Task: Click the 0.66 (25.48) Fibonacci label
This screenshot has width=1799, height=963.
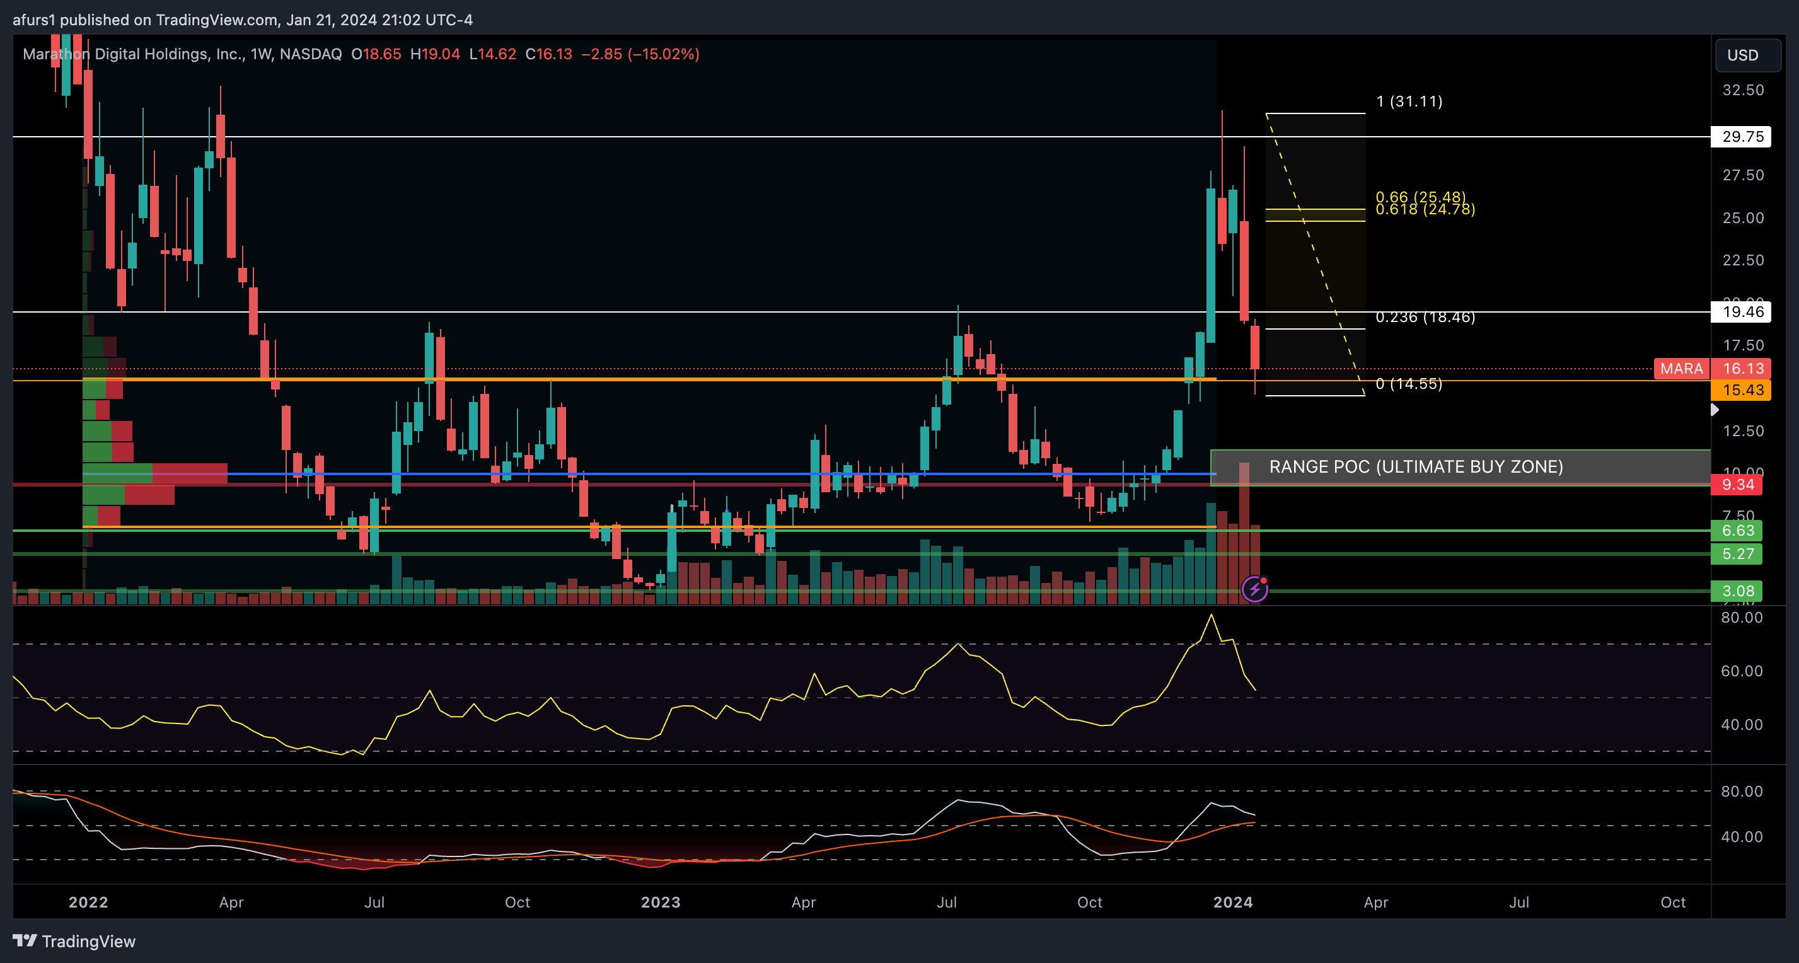Action: [1421, 197]
